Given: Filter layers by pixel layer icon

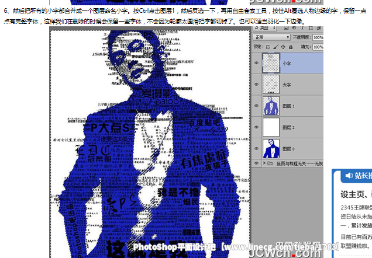Looking at the screenshot, I should pyautogui.click(x=286, y=28).
